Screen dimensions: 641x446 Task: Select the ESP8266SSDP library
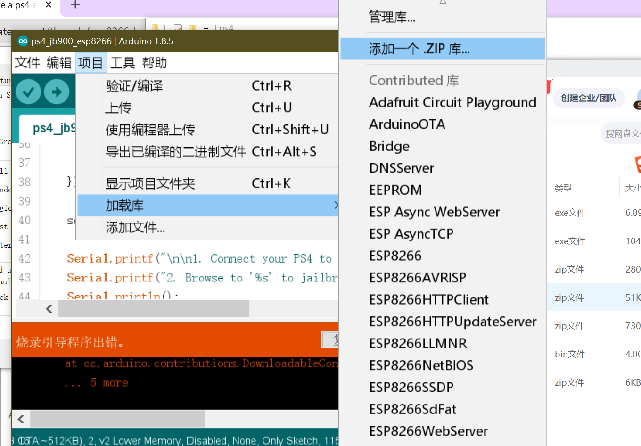pos(443,387)
